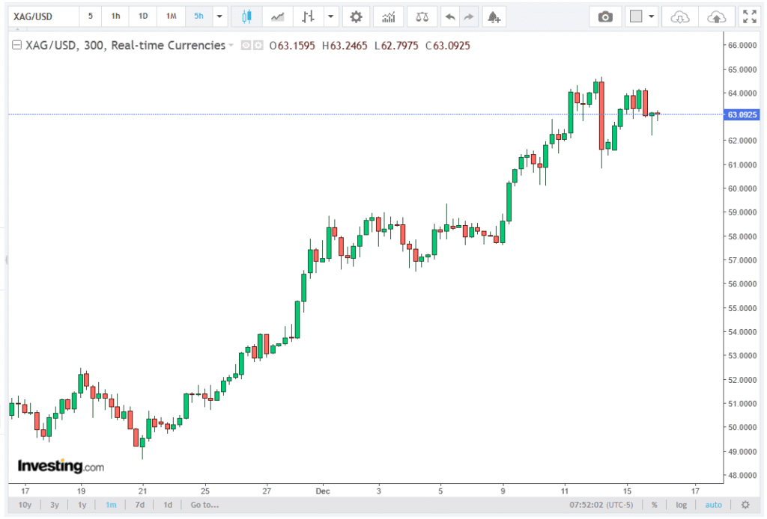This screenshot has height=519, width=767.
Task: Click the Go to... date button
Action: coord(204,505)
